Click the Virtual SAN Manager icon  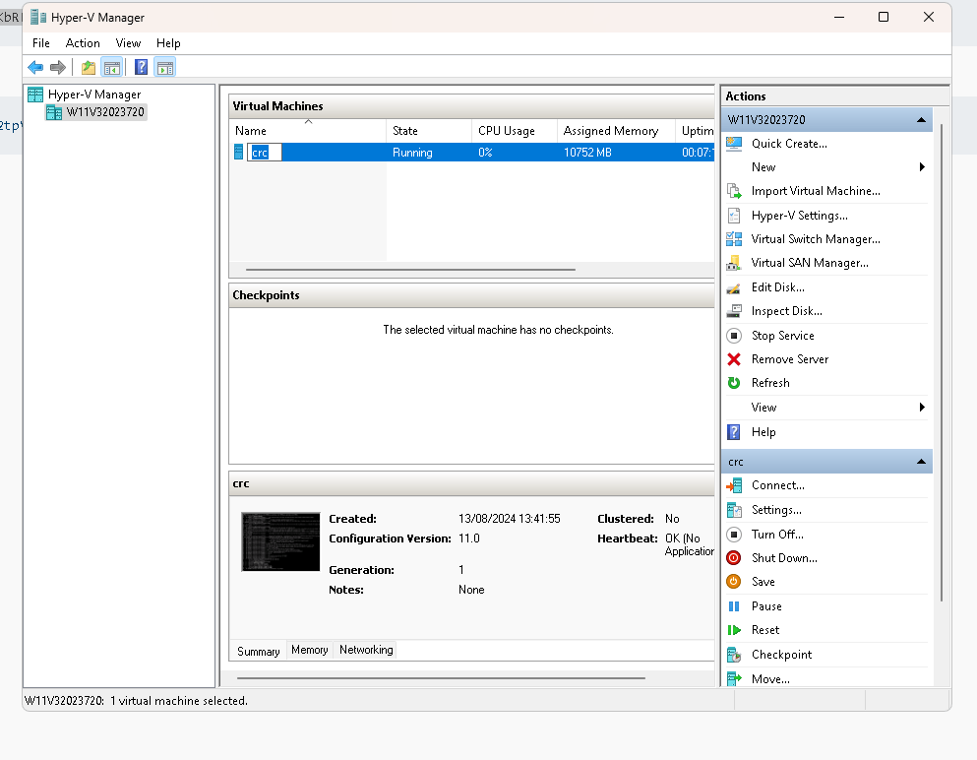pos(734,263)
